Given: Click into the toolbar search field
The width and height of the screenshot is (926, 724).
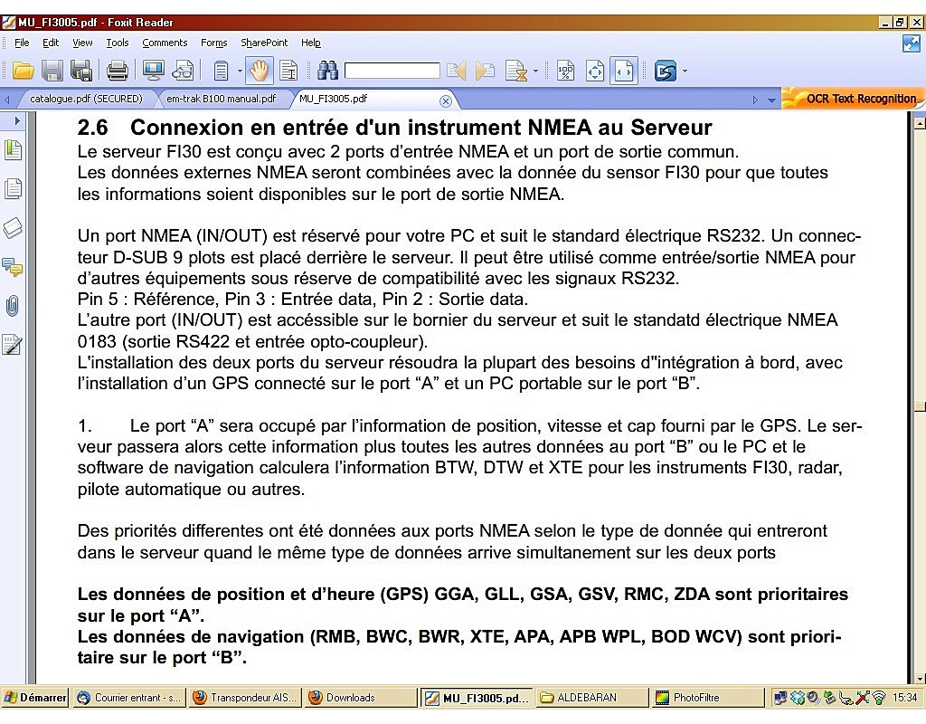Looking at the screenshot, I should (392, 71).
